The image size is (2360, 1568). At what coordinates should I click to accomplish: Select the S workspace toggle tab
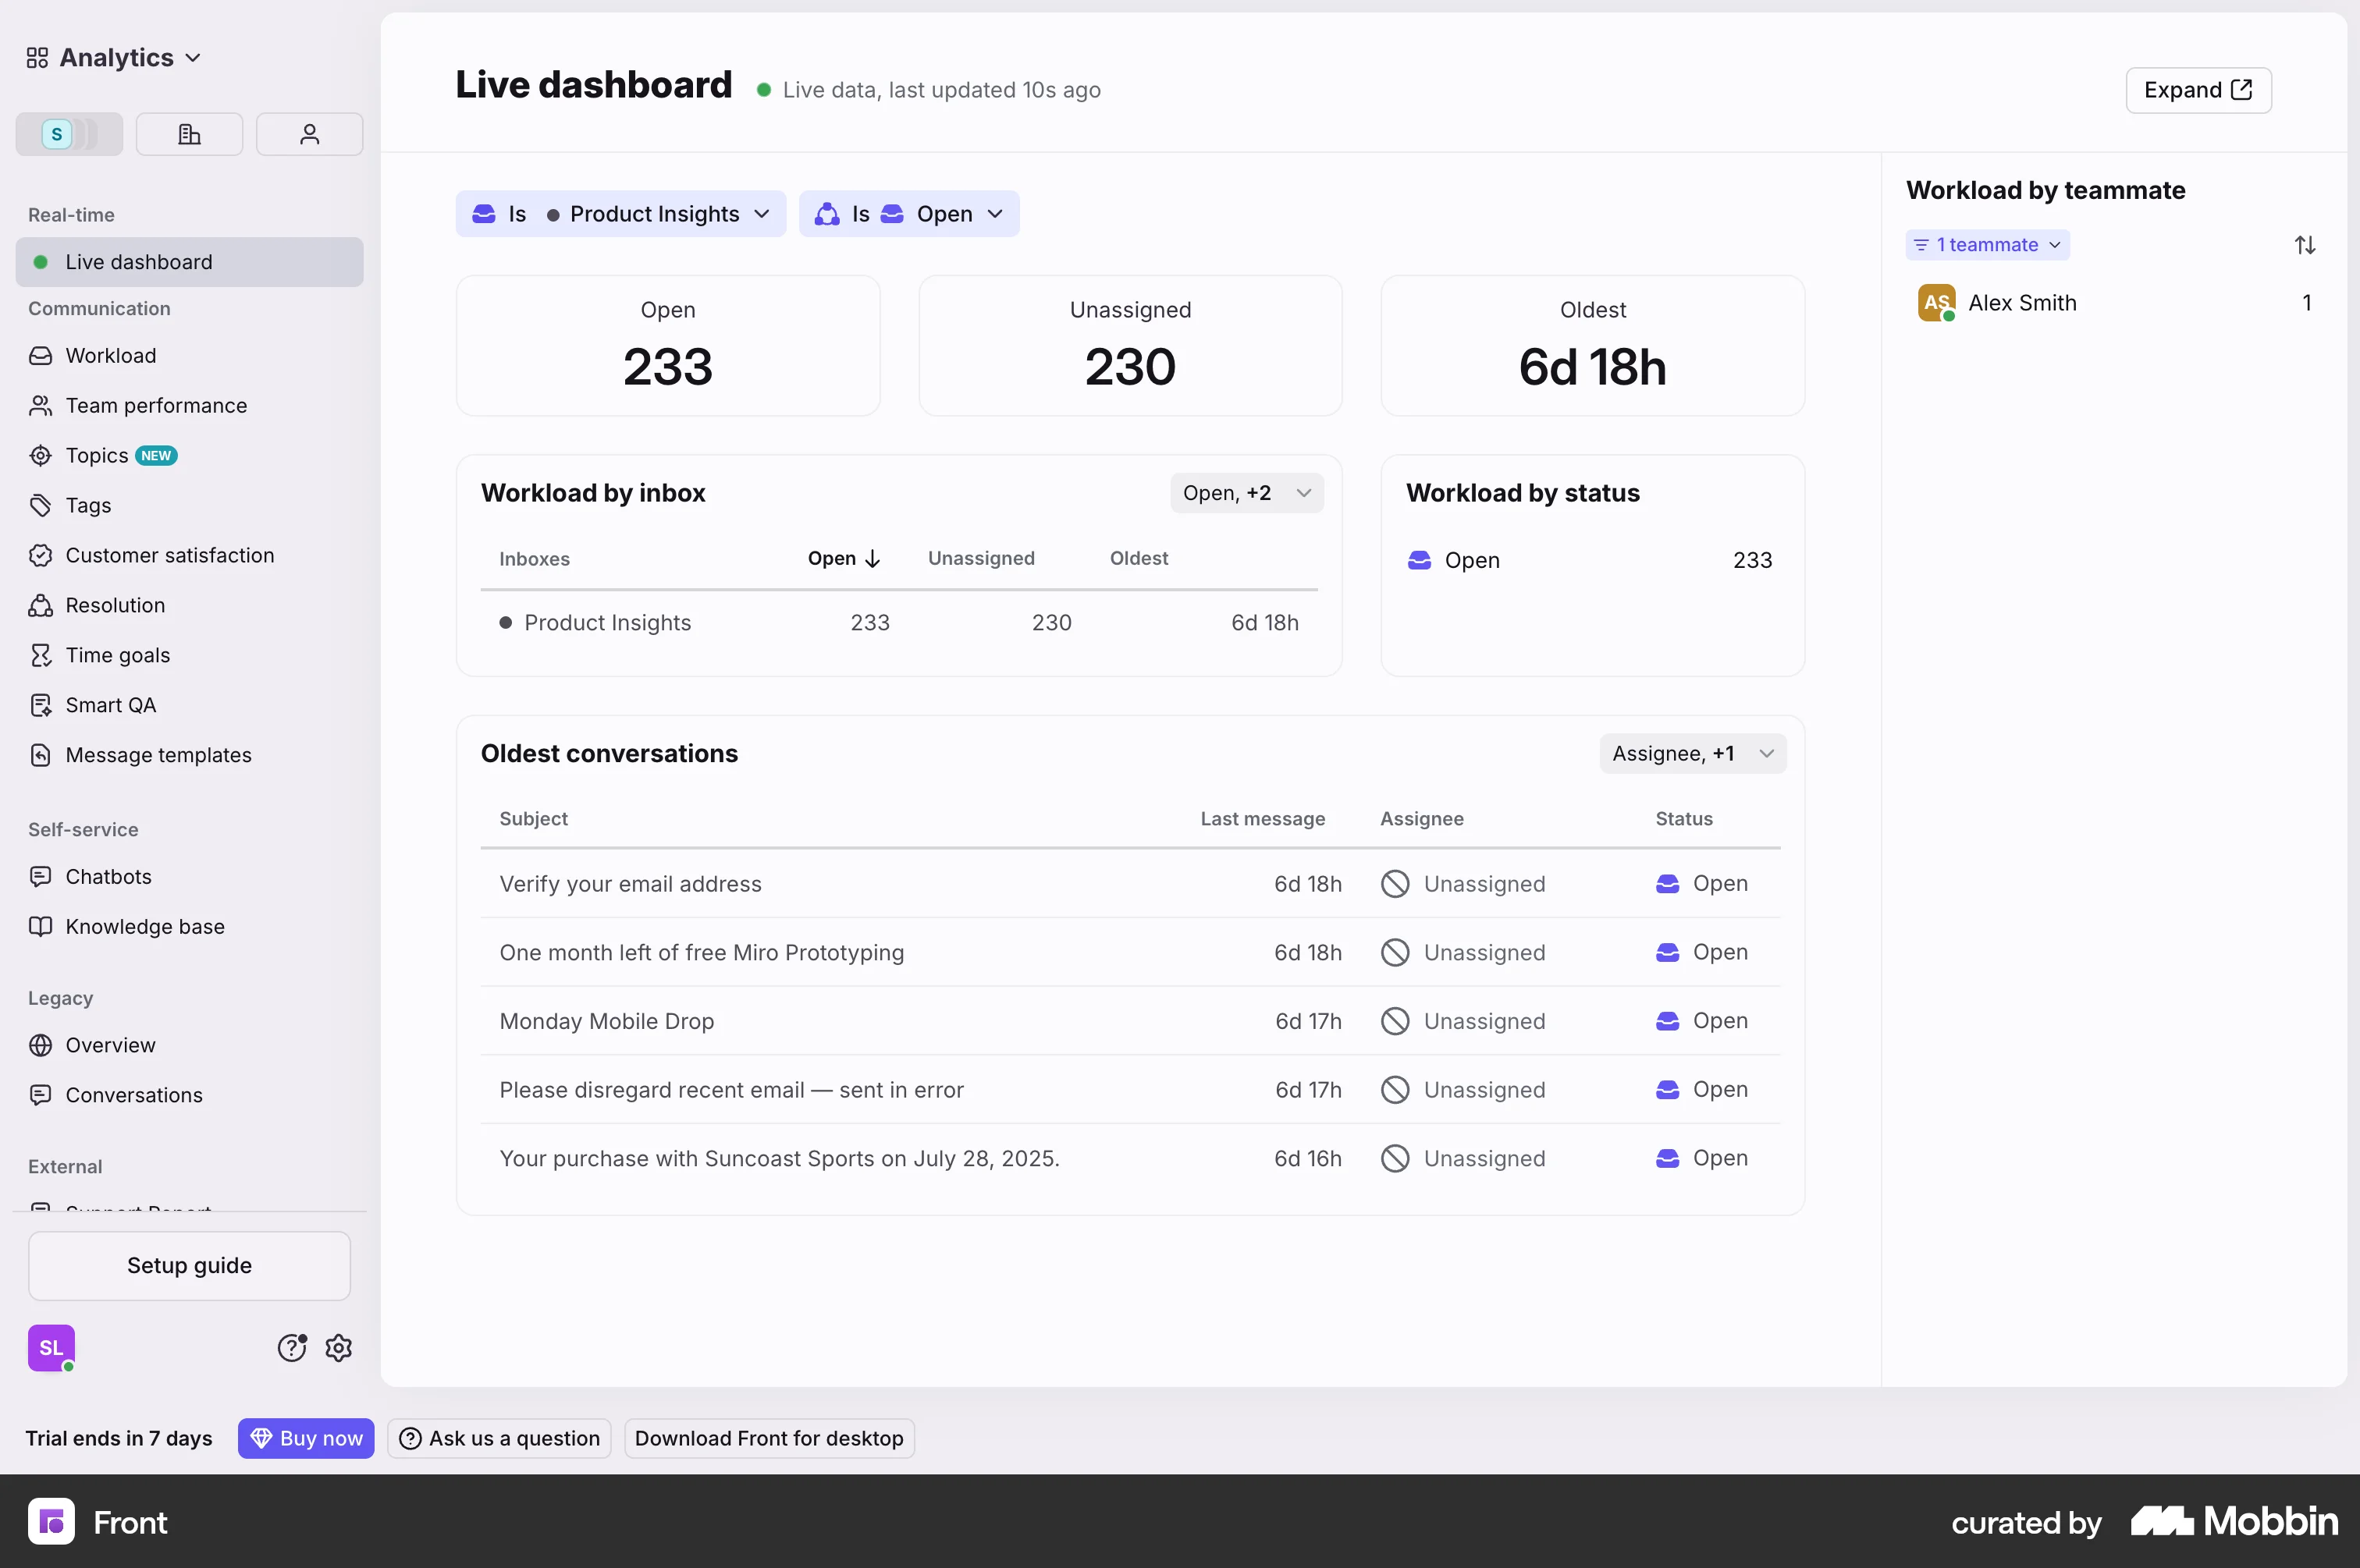click(x=69, y=134)
